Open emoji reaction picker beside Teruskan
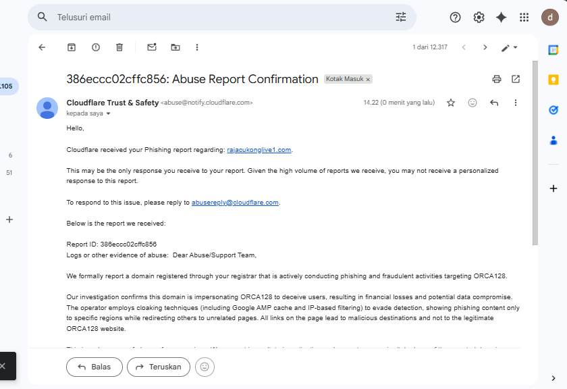Image resolution: width=567 pixels, height=389 pixels. point(205,367)
